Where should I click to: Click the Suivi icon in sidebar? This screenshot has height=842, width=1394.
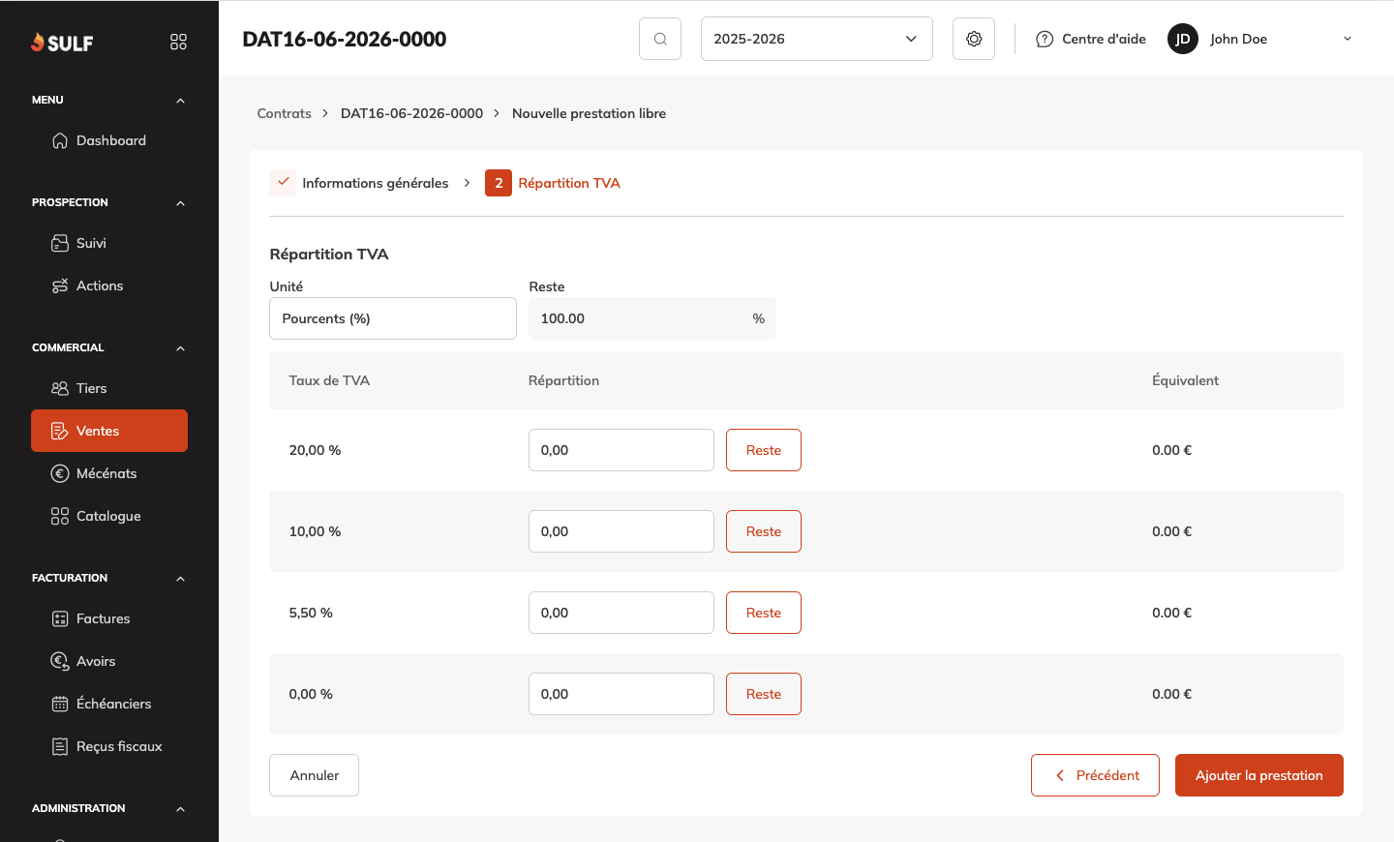click(60, 243)
